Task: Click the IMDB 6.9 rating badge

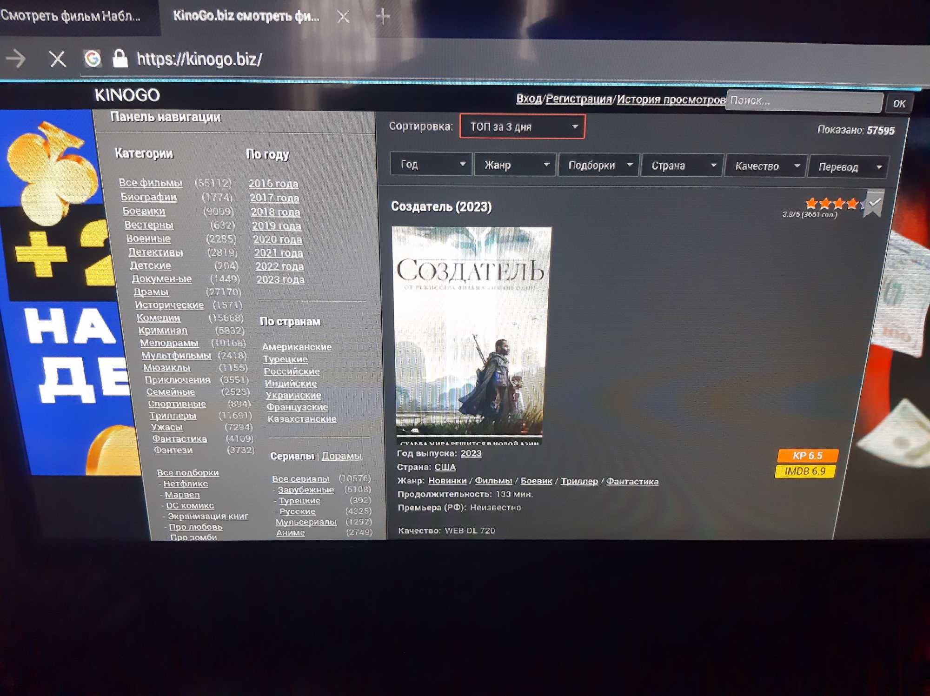Action: point(805,471)
